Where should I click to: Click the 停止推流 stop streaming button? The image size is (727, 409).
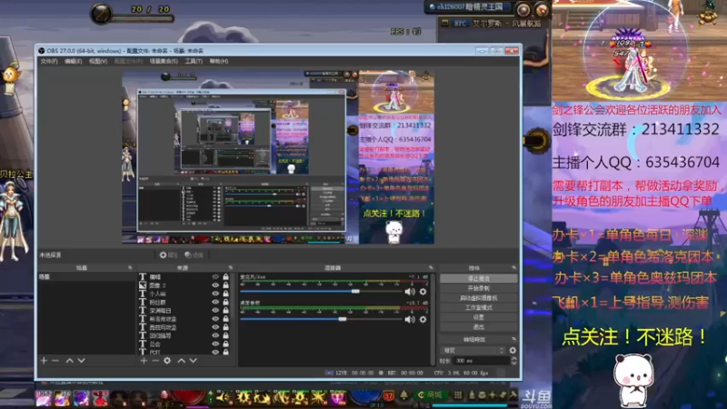[x=479, y=278]
